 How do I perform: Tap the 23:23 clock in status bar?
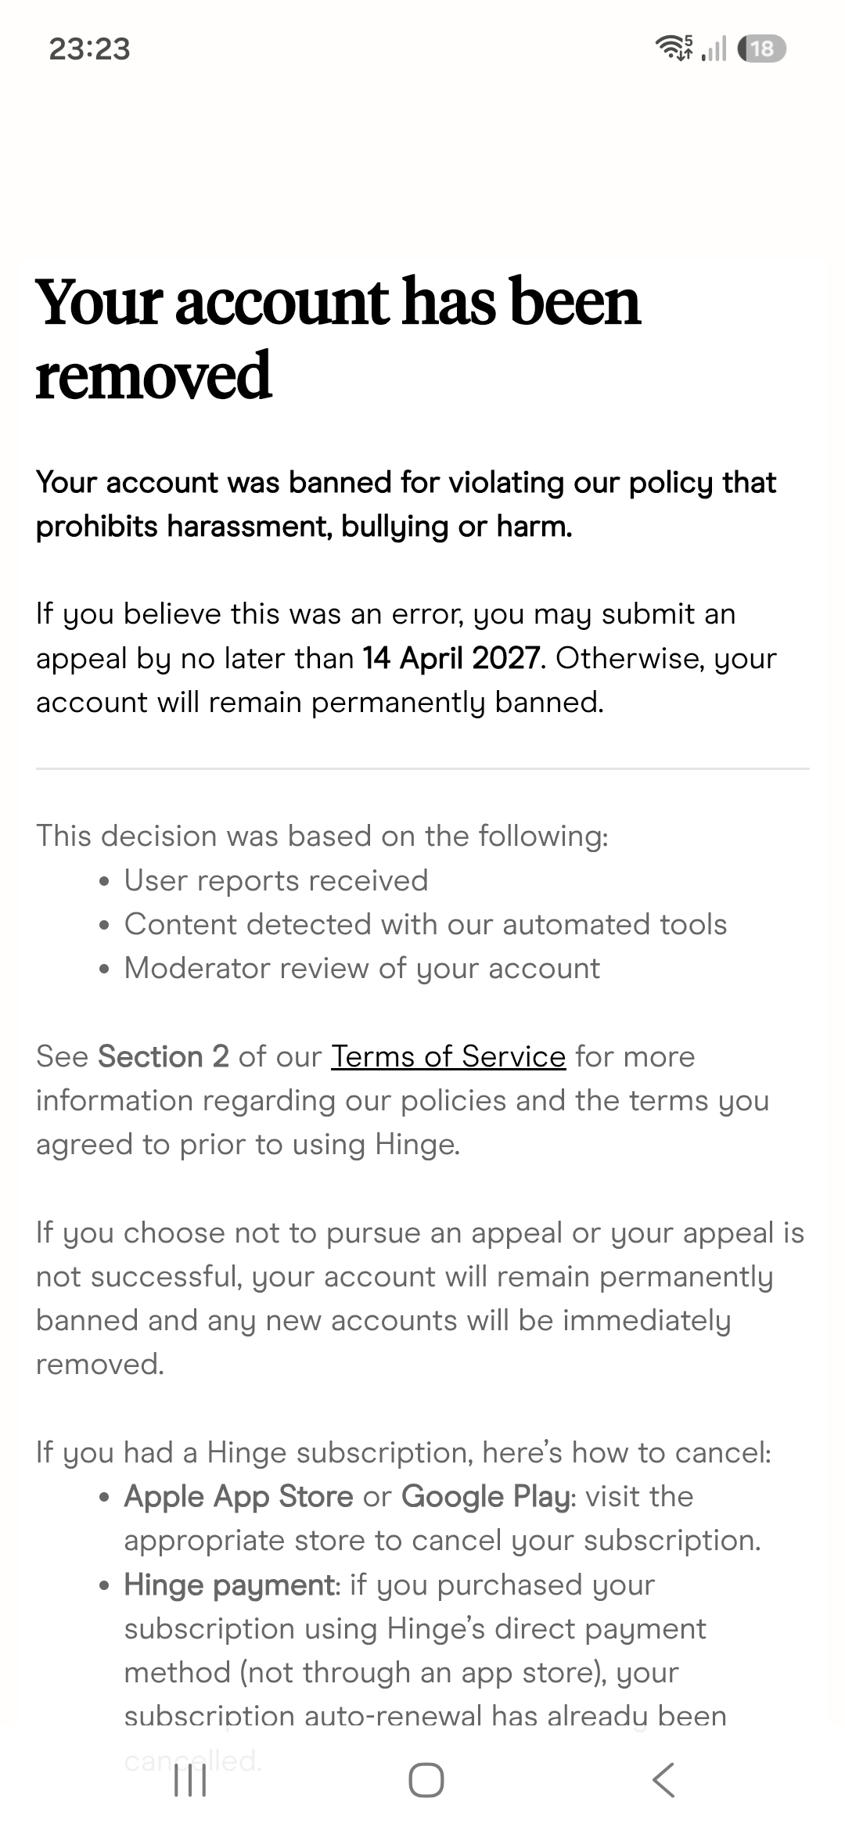89,49
